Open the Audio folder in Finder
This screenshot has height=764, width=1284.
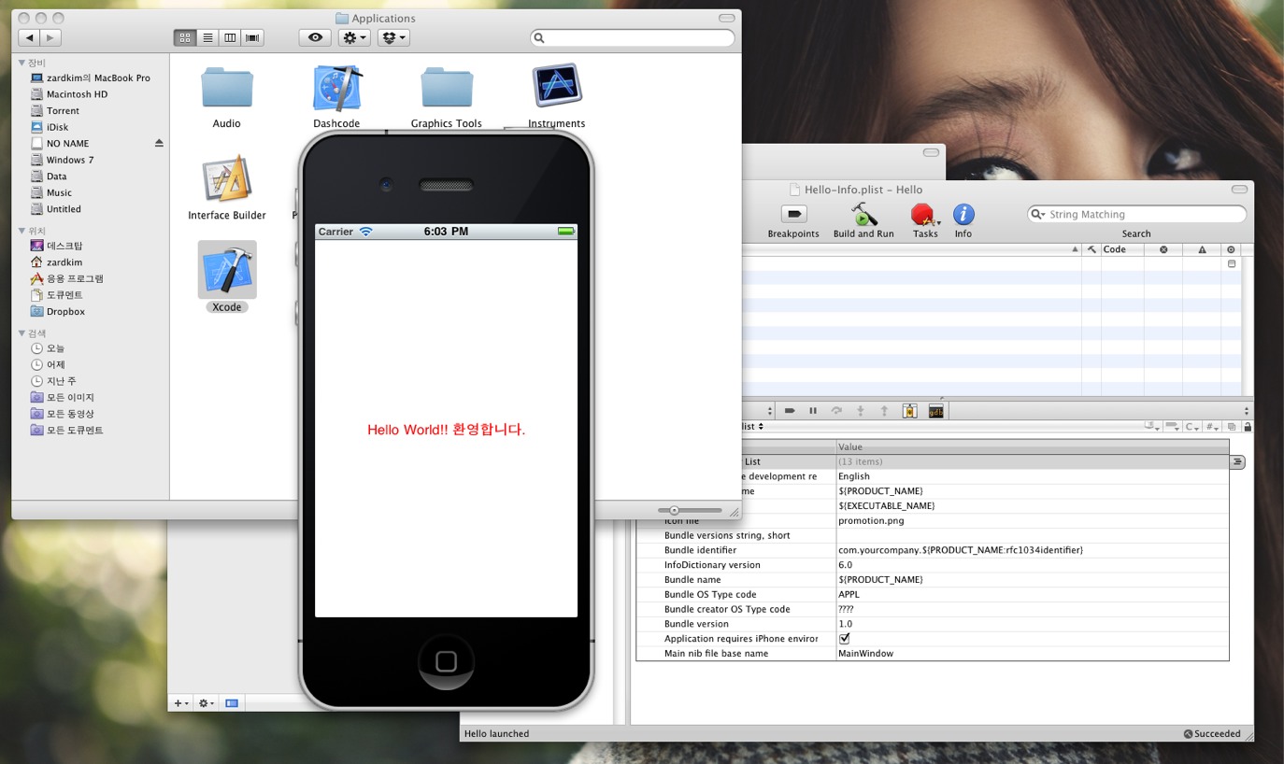click(x=227, y=87)
